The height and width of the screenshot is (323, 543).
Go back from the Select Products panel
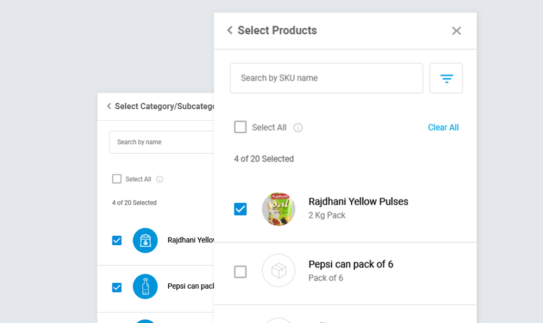(x=230, y=30)
